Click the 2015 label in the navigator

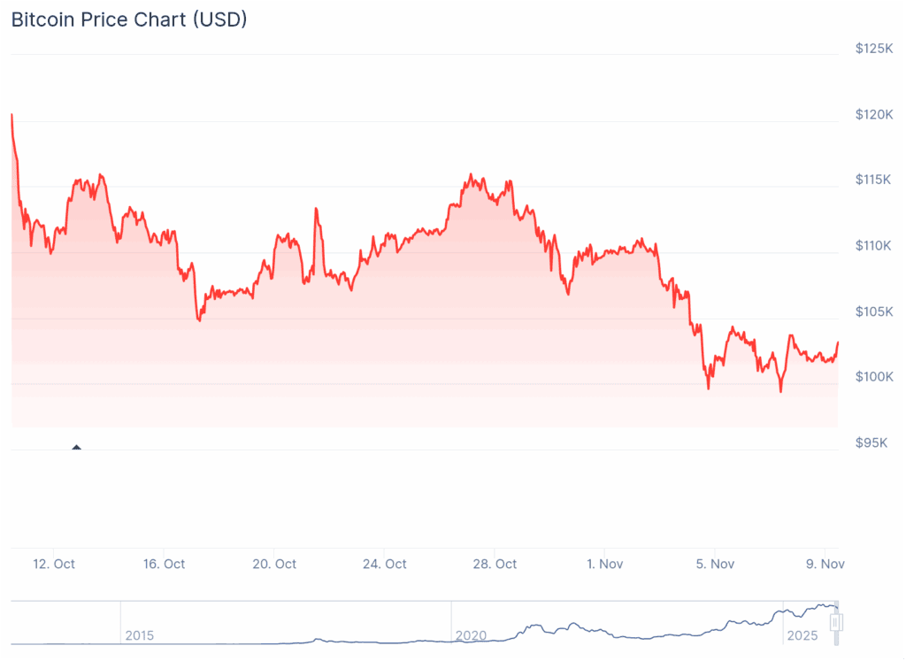[x=140, y=635]
